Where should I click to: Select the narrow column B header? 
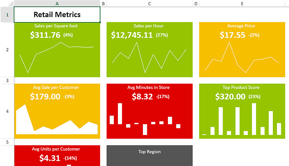coord(103,3)
